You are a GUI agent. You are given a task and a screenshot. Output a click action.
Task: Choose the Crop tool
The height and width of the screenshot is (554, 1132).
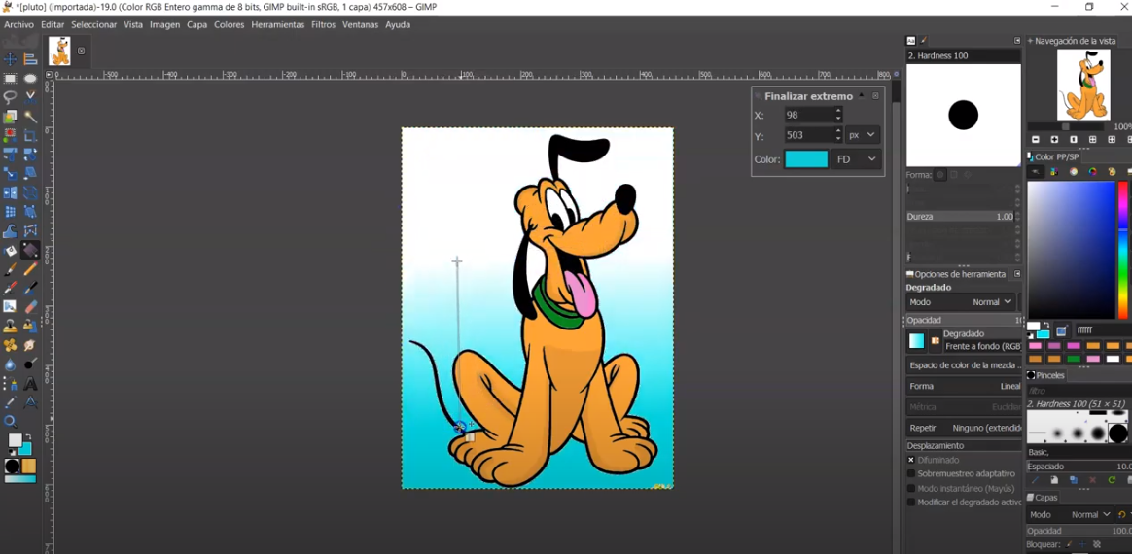click(x=30, y=135)
